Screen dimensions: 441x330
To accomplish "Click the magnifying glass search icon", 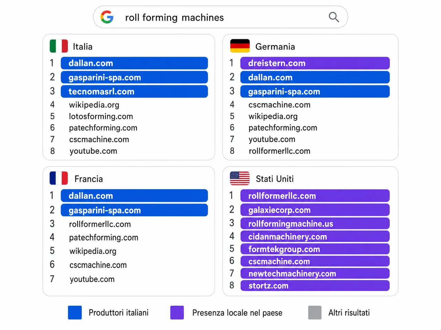I will coord(334,17).
